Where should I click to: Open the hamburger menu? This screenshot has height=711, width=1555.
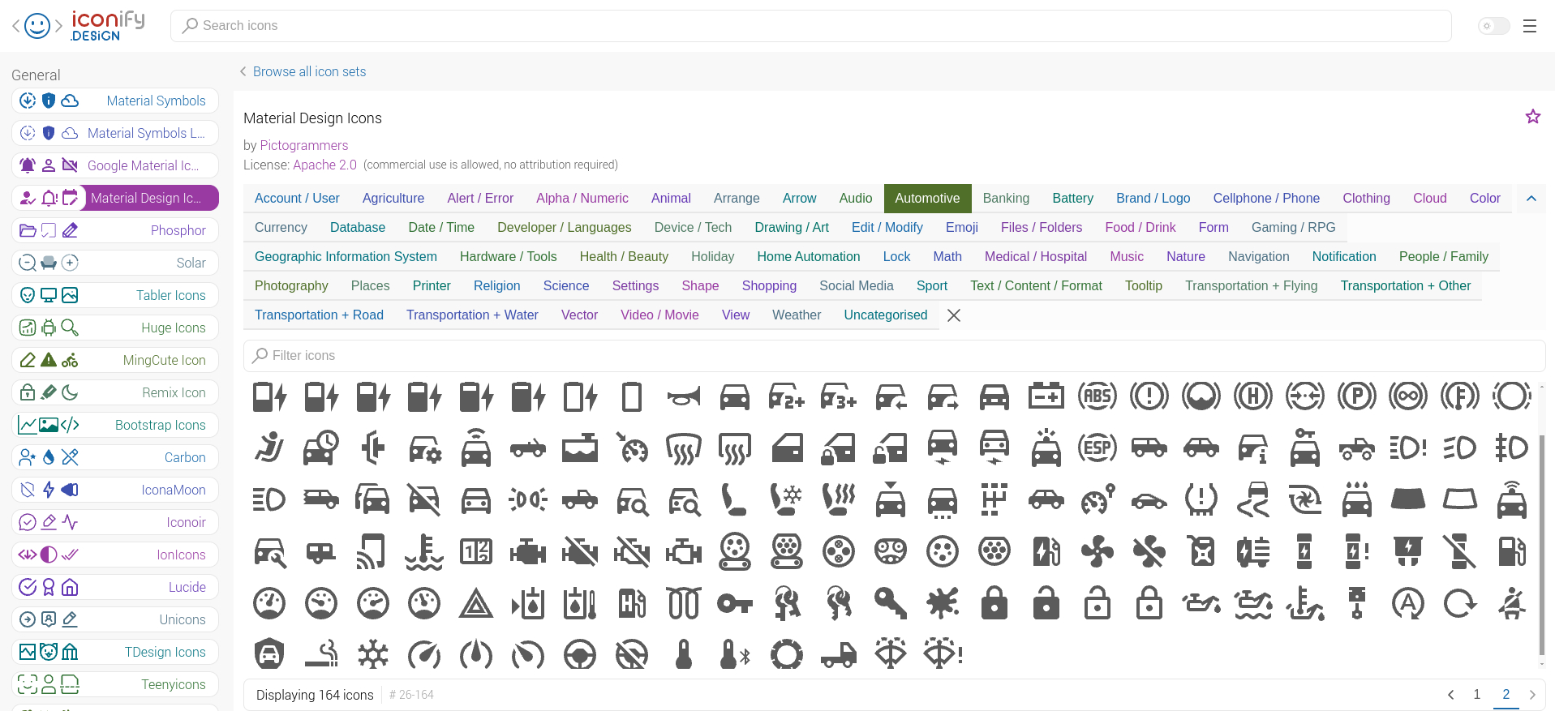[x=1530, y=26]
